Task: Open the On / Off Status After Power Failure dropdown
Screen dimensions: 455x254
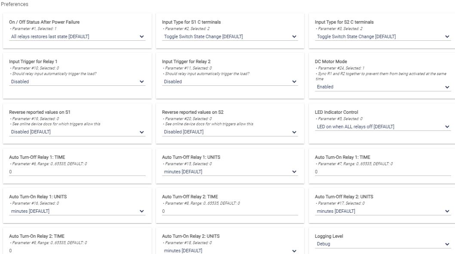Action: (x=77, y=37)
